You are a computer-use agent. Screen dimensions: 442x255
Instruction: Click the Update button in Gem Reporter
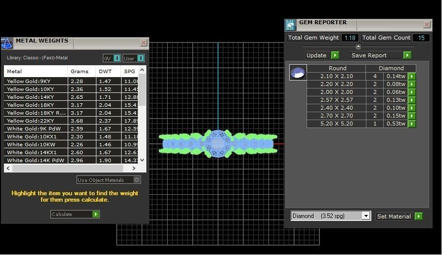coord(318,55)
